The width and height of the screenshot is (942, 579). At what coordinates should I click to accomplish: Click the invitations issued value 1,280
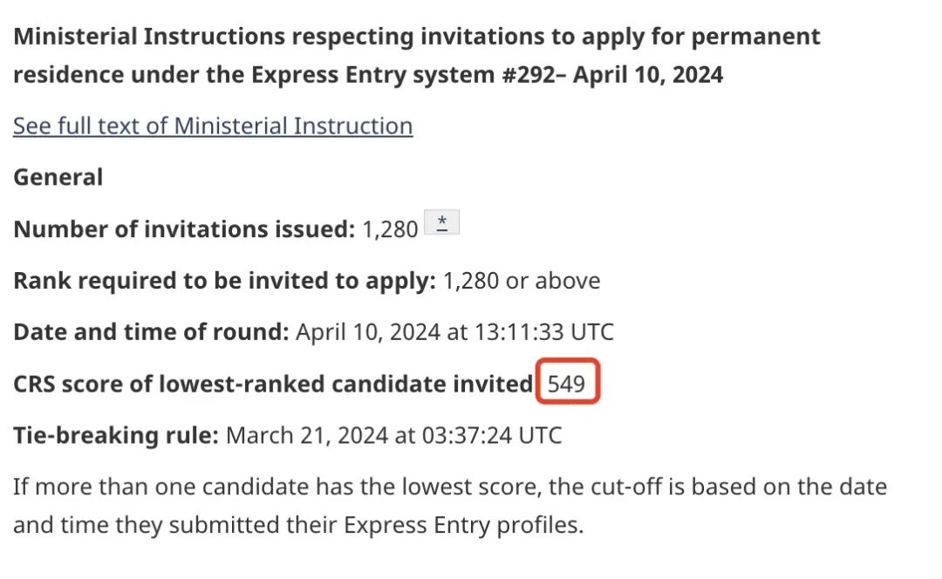coord(390,229)
